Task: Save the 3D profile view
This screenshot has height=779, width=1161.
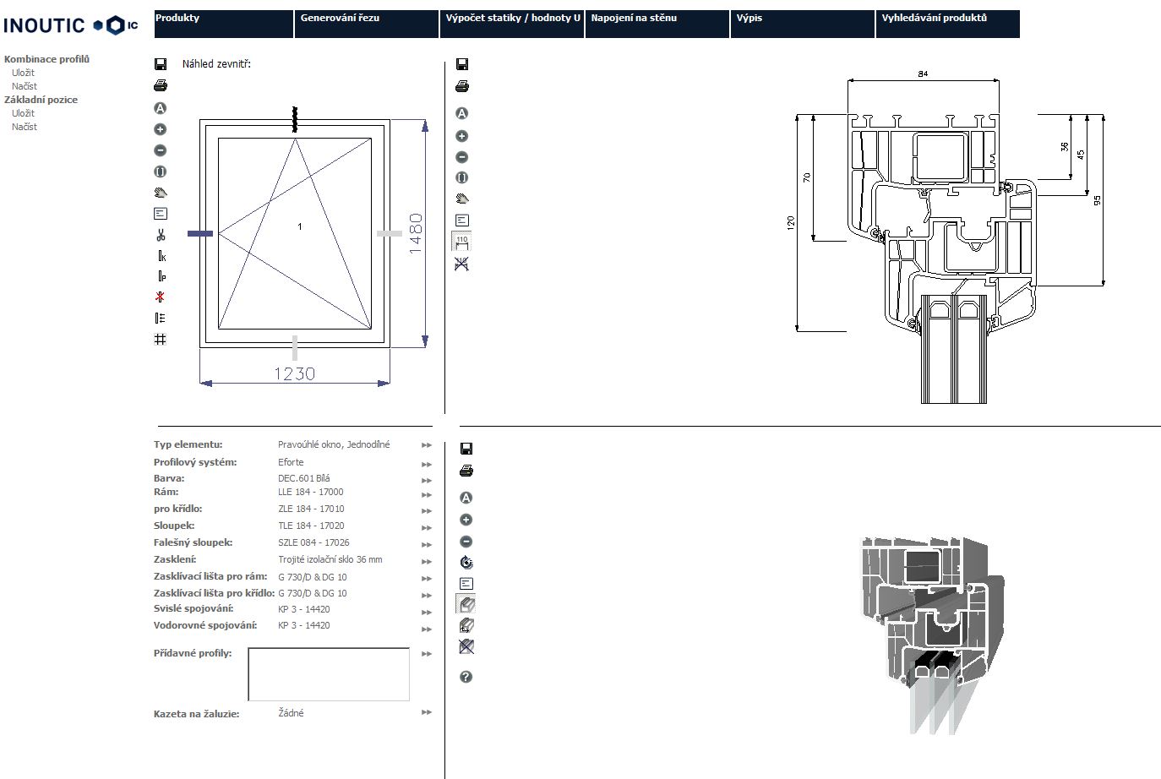Action: point(466,449)
